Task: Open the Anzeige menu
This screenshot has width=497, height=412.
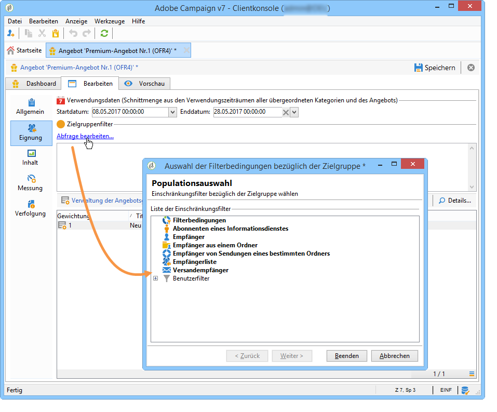Action: (x=76, y=21)
